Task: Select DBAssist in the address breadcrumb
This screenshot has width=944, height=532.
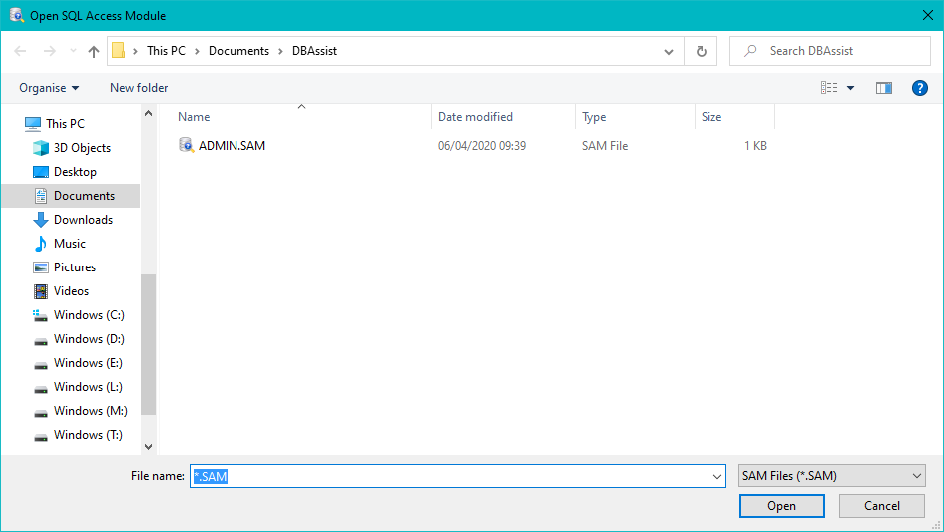Action: [314, 51]
